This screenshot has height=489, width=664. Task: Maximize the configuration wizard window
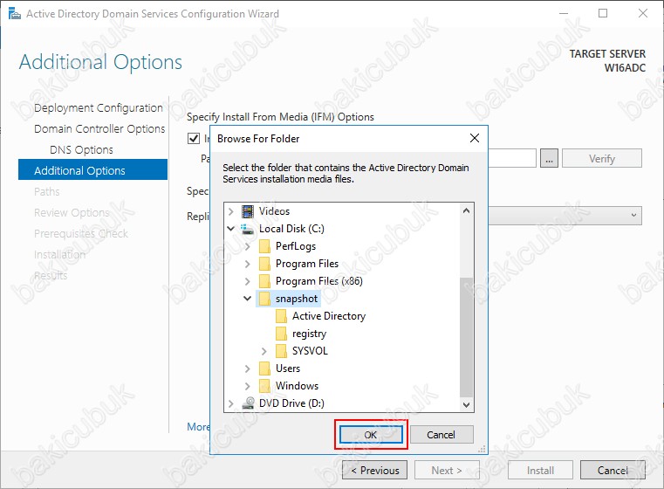603,13
